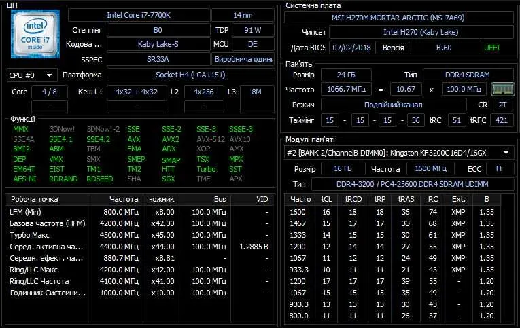Select the LFM (Min) row
This screenshot has width=520, height=328.
pos(140,212)
